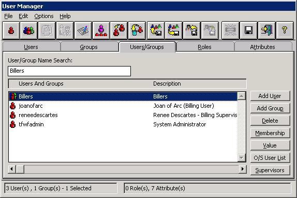Image resolution: width=297 pixels, height=198 pixels.
Task: Select the tfwfadmin row name
Action: click(x=31, y=124)
